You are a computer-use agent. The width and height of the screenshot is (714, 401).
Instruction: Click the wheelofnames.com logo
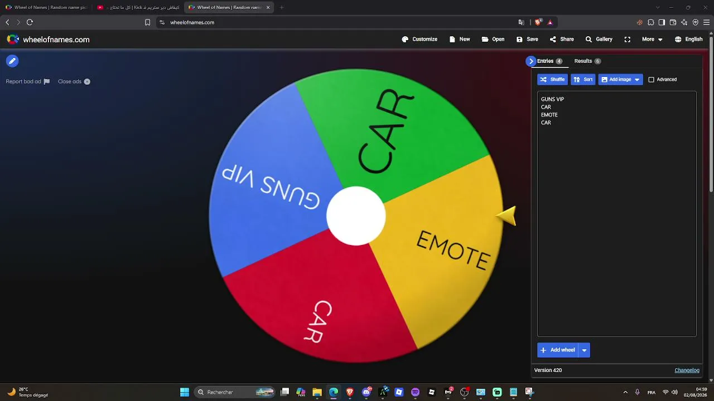pos(48,40)
